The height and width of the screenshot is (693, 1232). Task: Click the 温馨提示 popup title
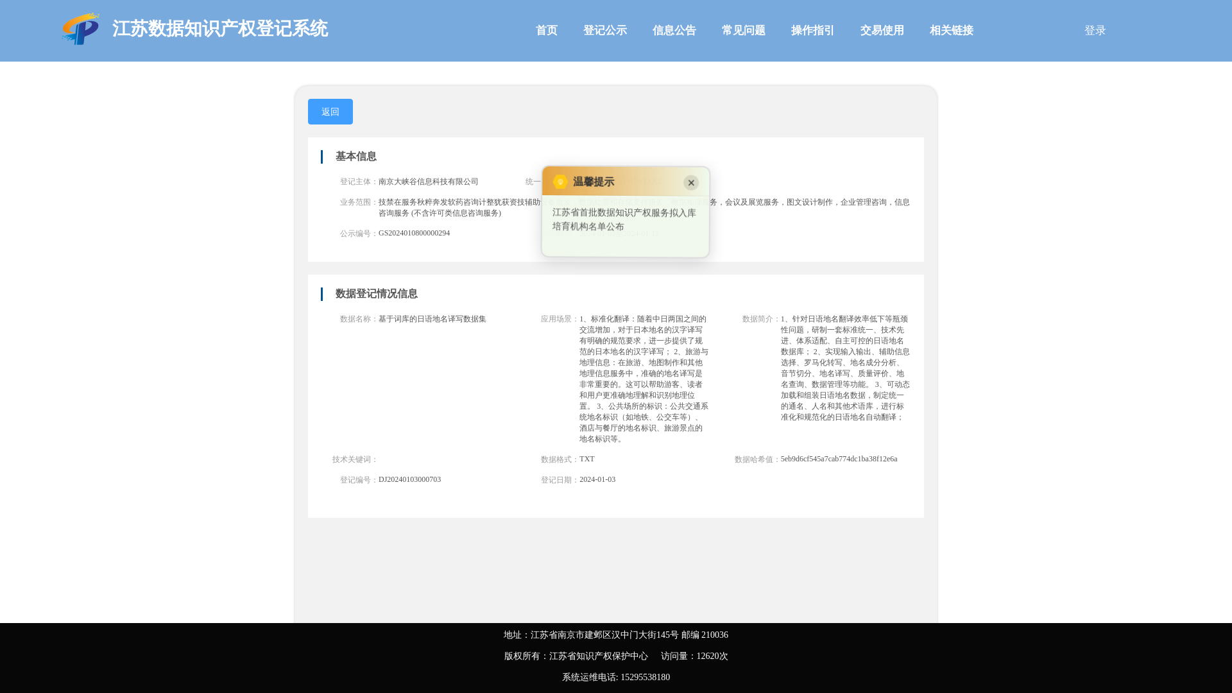tap(594, 182)
